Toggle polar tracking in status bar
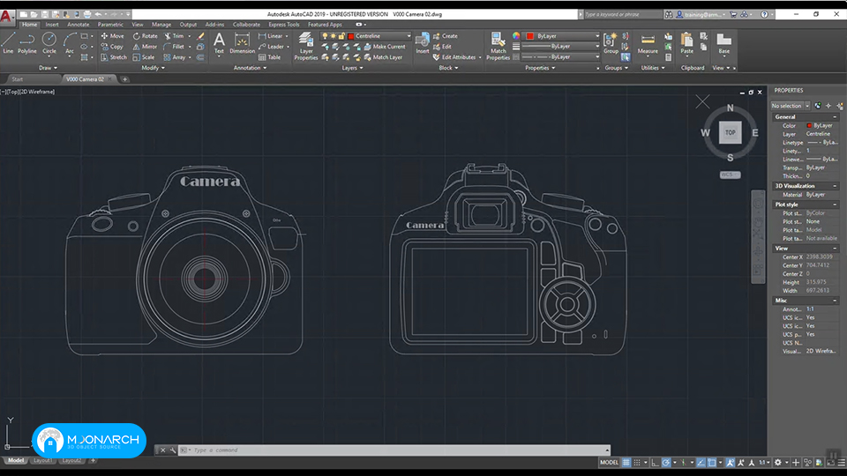Viewport: 847px width, 476px height. tap(667, 463)
